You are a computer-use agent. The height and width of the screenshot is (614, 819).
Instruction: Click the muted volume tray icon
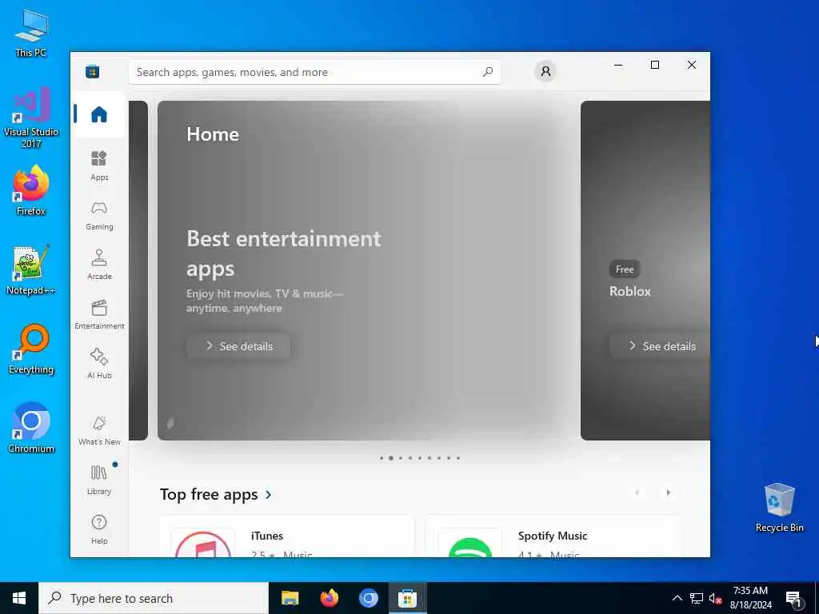pyautogui.click(x=715, y=598)
